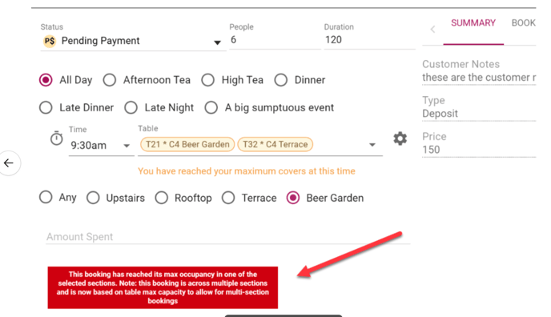Click the Customer Notes text field
Screen dimensions: 551x317
click(479, 77)
